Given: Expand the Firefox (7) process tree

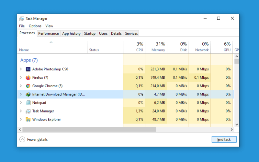Looking at the screenshot, I should click(21, 77).
